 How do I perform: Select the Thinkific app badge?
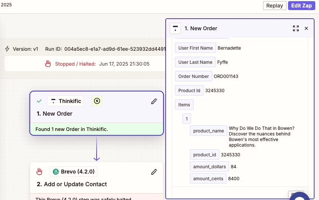[x=66, y=101]
